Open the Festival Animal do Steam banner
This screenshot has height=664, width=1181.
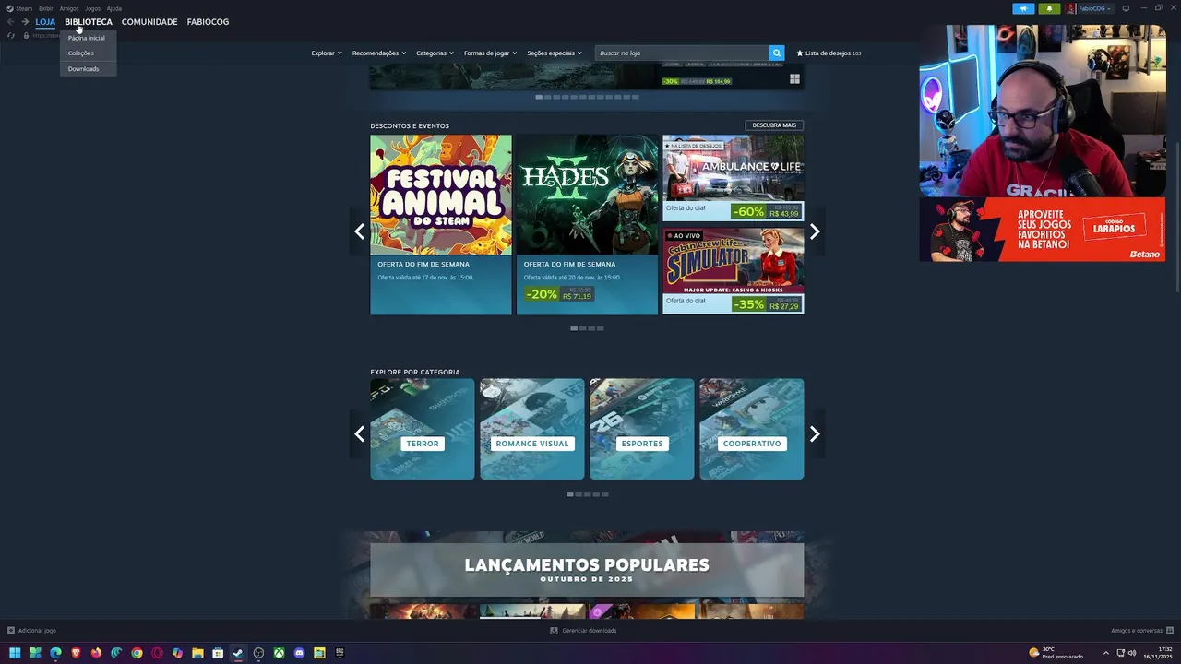click(441, 225)
